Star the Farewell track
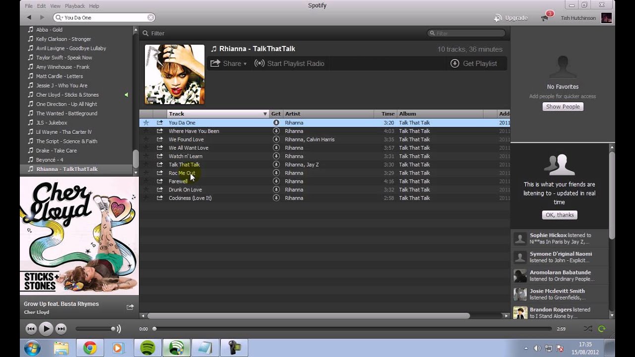 point(146,181)
